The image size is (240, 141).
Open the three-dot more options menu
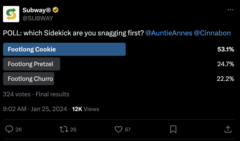pos(230,10)
